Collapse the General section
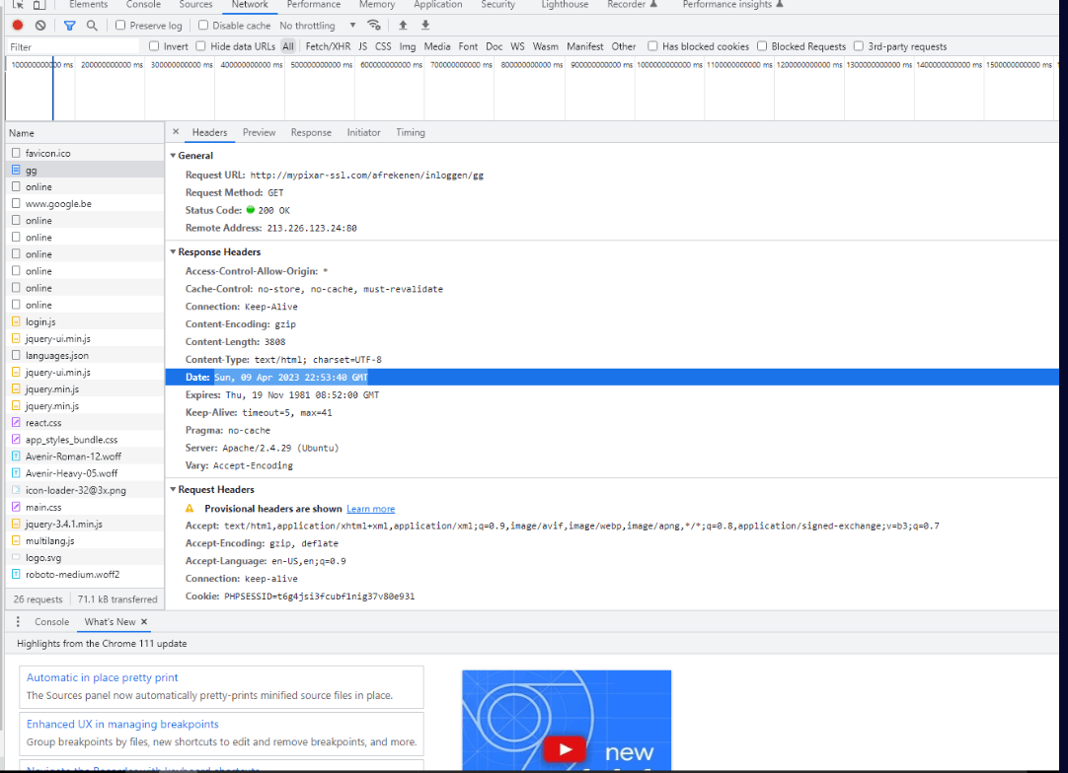 pyautogui.click(x=173, y=156)
